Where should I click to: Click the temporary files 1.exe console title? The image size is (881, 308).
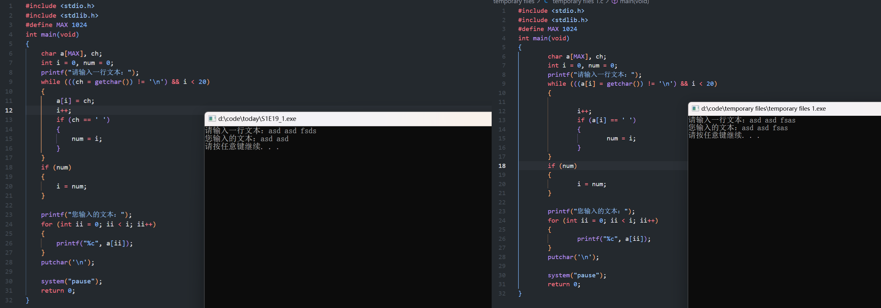click(763, 108)
